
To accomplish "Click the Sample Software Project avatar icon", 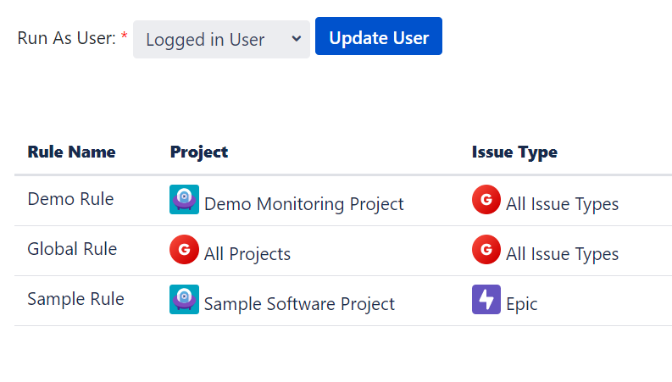I will (184, 300).
